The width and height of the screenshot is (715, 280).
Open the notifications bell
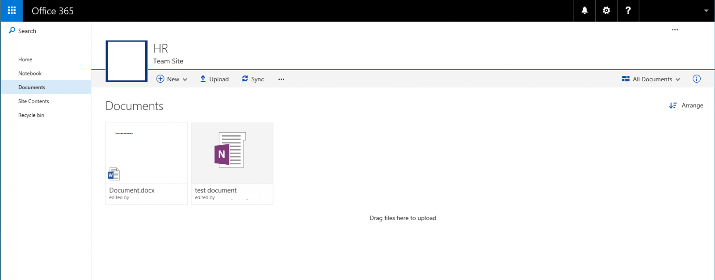585,11
